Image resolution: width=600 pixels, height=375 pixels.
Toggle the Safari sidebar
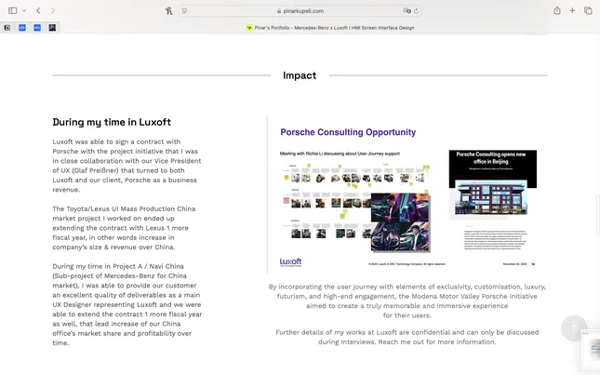tap(13, 11)
